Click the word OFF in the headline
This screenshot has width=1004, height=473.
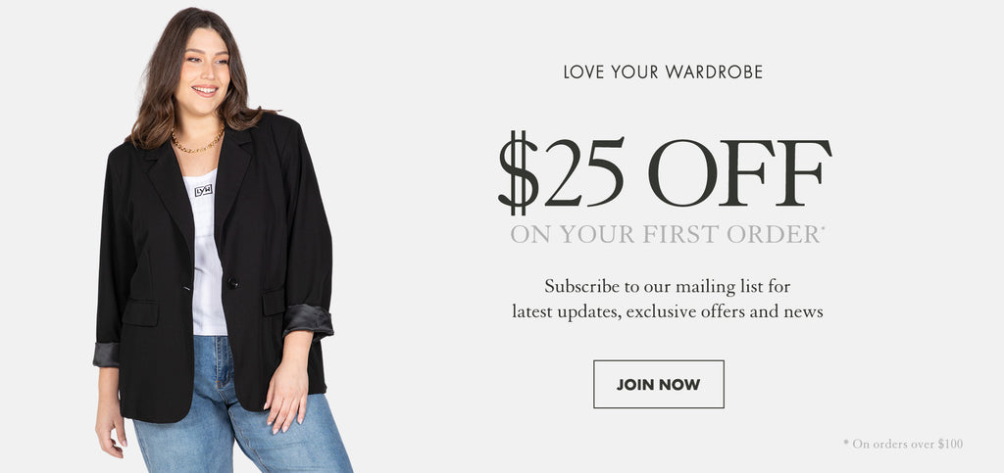(x=739, y=172)
